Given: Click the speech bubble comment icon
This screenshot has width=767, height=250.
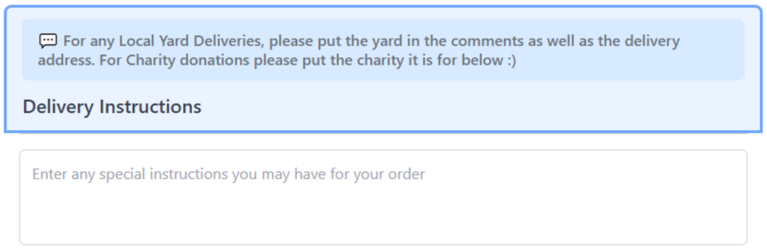Looking at the screenshot, I should click(48, 41).
